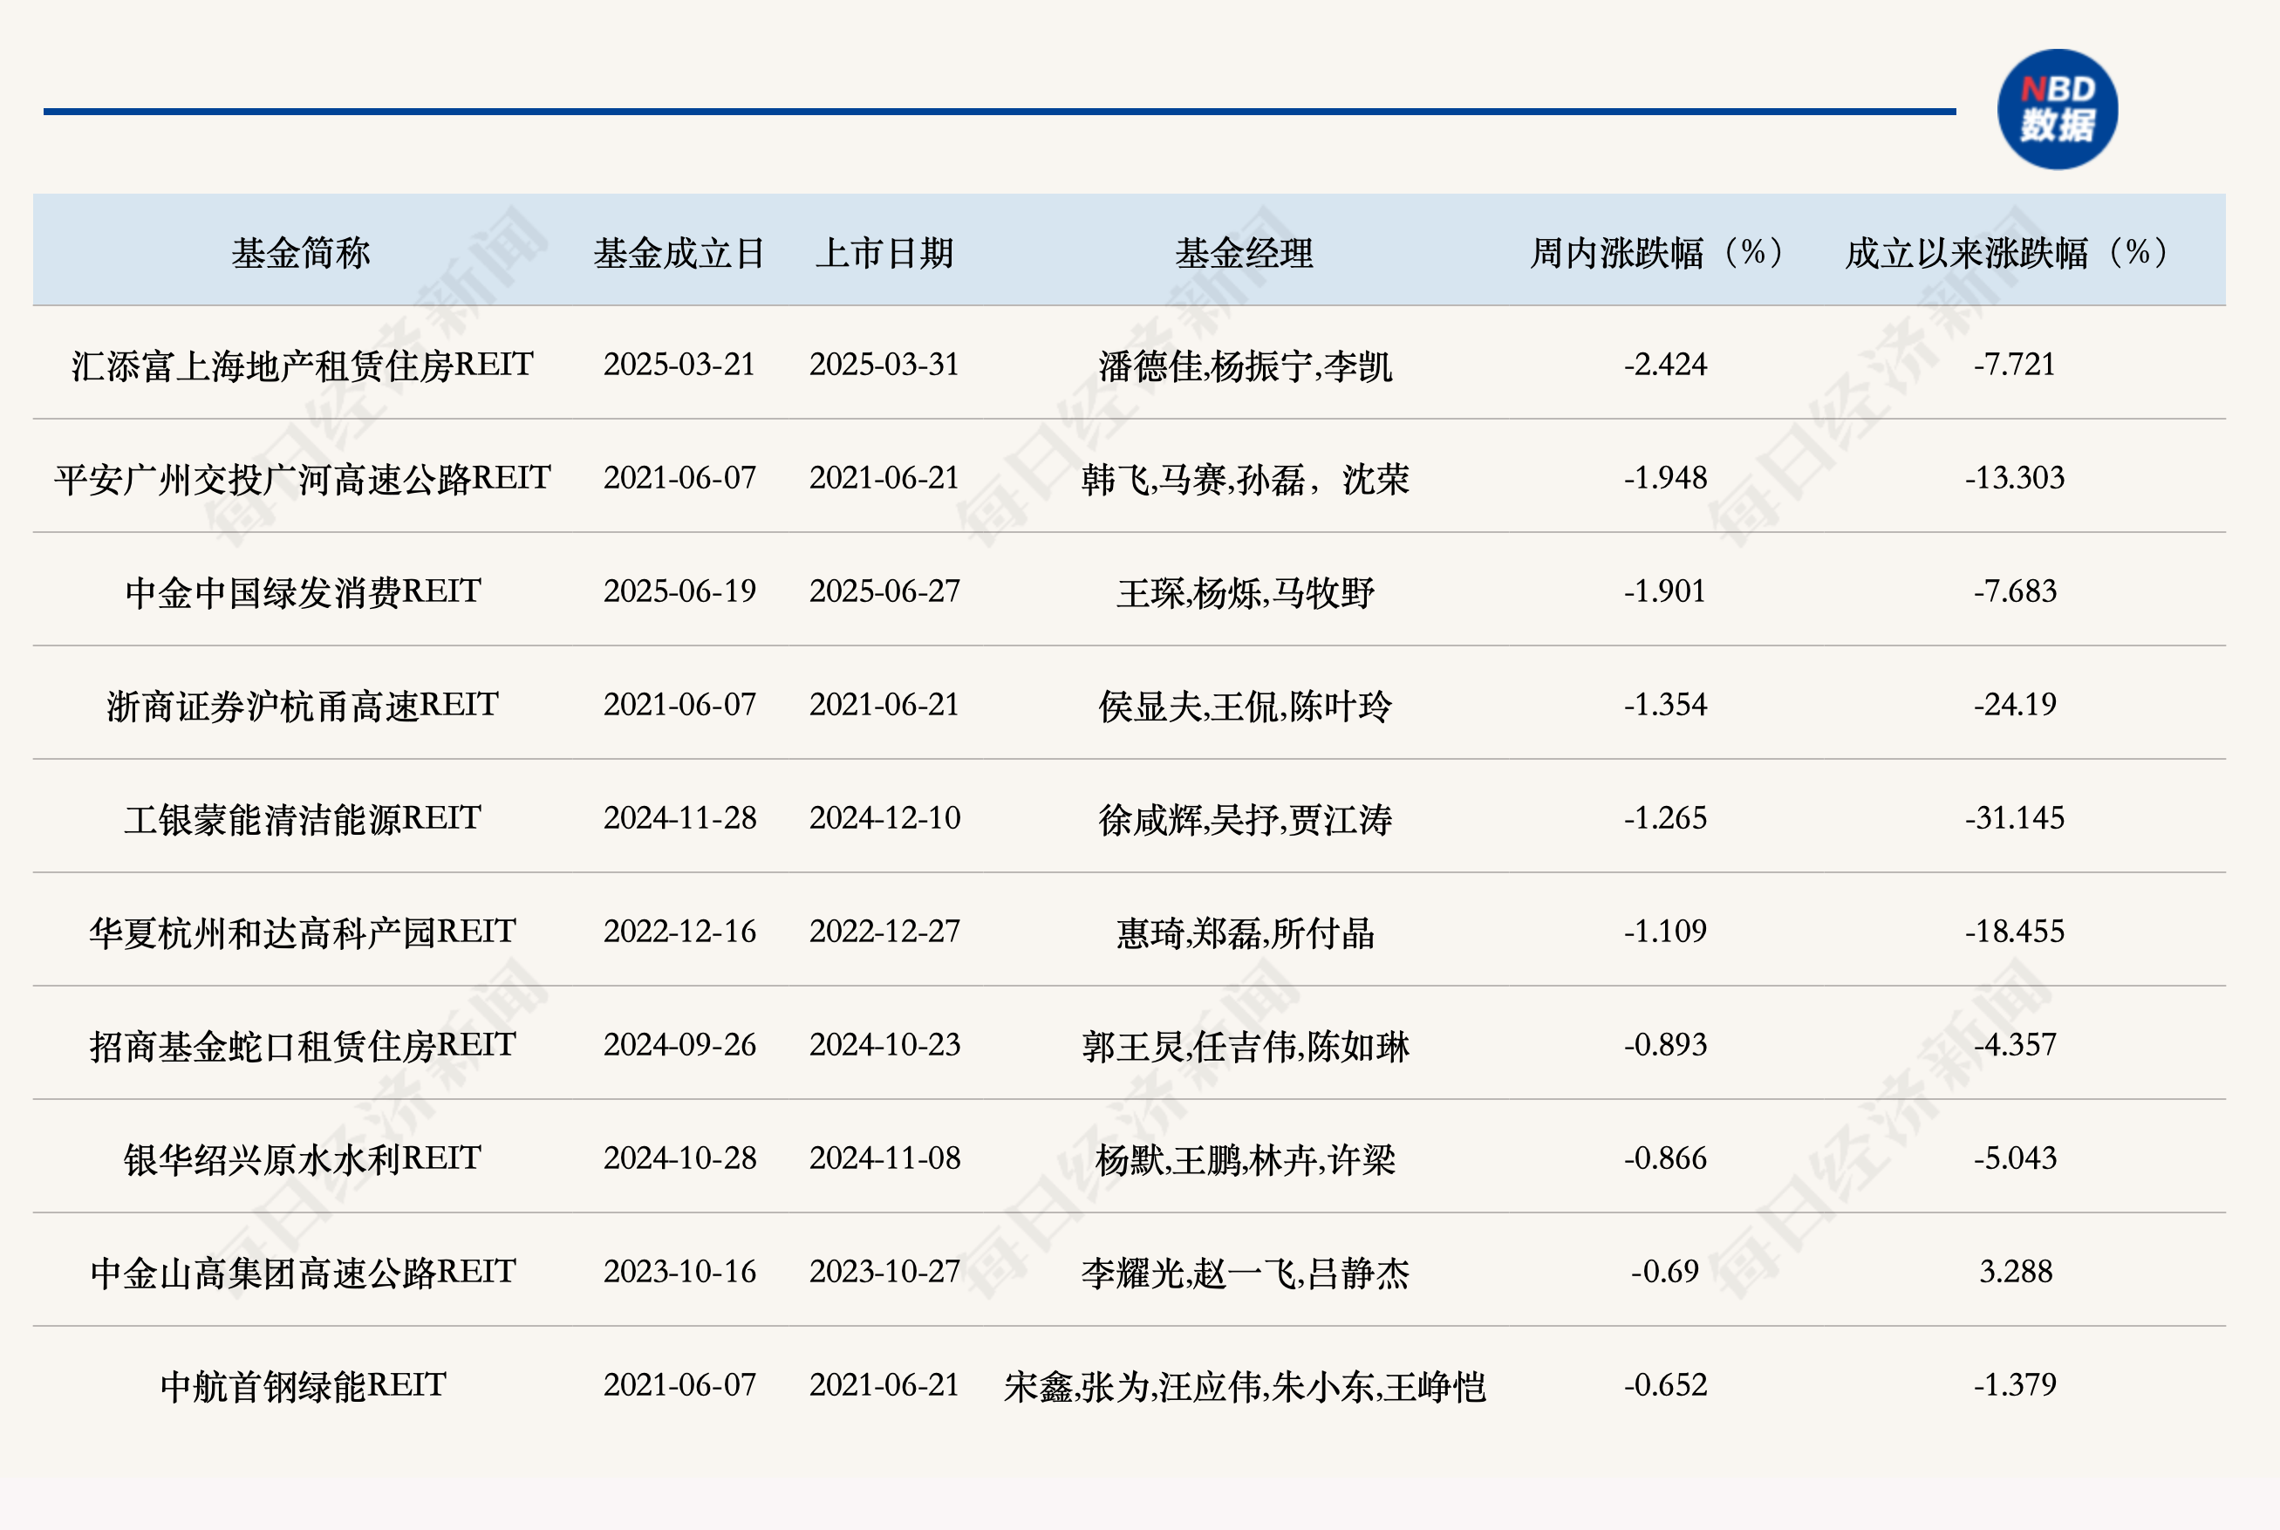
Task: Click the 基金经理 column header
Action: click(x=1244, y=253)
